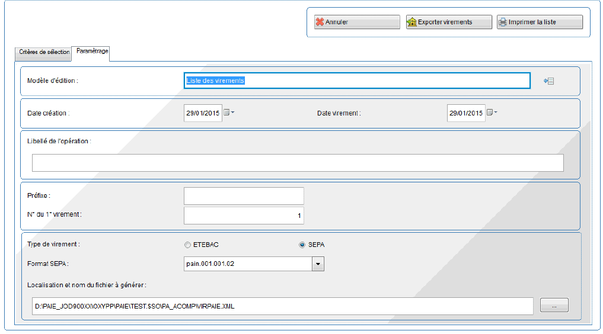The height and width of the screenshot is (334, 603).
Task: Click the 'N° du 1er virement :' label
Action: [x=54, y=214]
